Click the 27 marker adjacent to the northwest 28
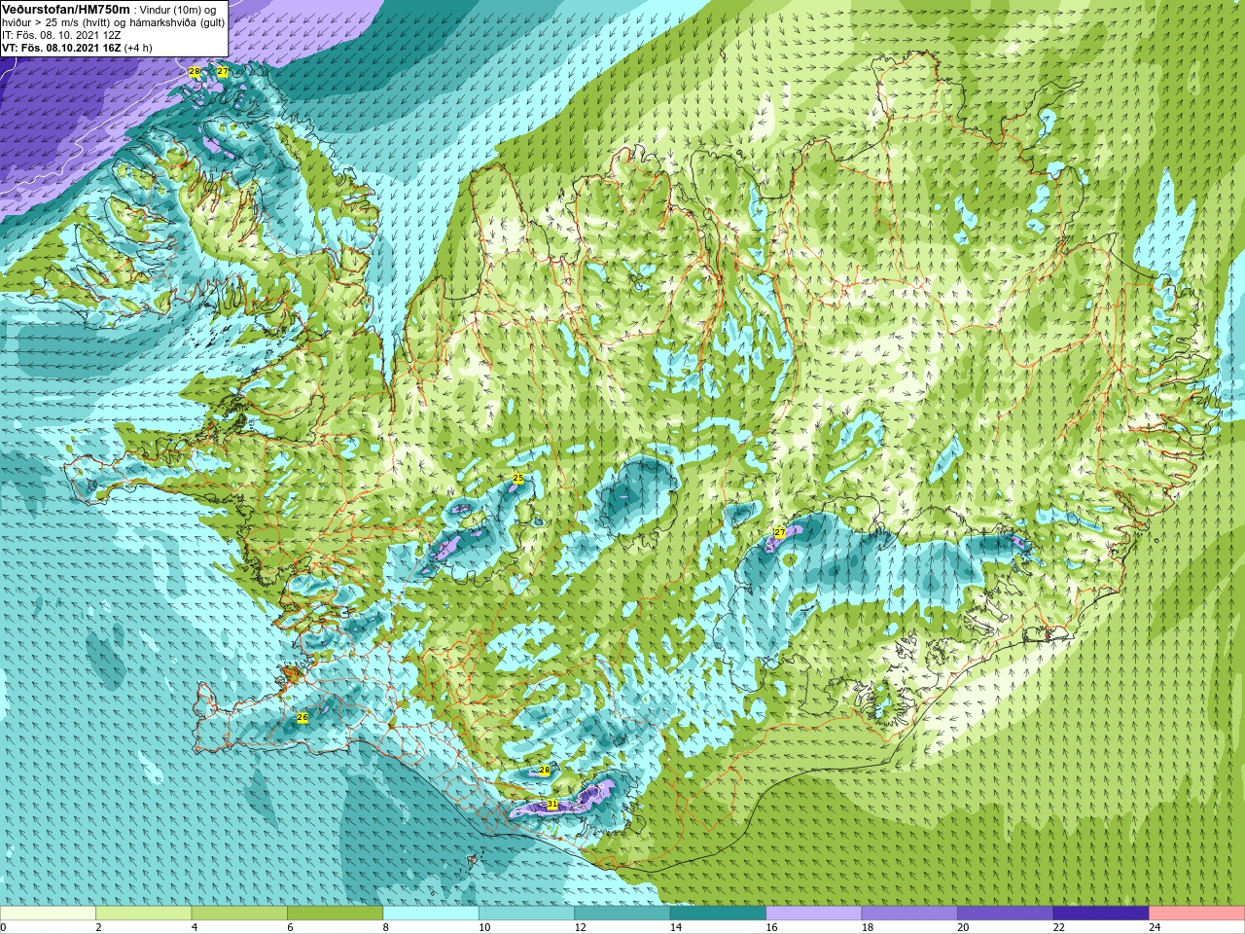This screenshot has width=1245, height=934. pos(222,72)
